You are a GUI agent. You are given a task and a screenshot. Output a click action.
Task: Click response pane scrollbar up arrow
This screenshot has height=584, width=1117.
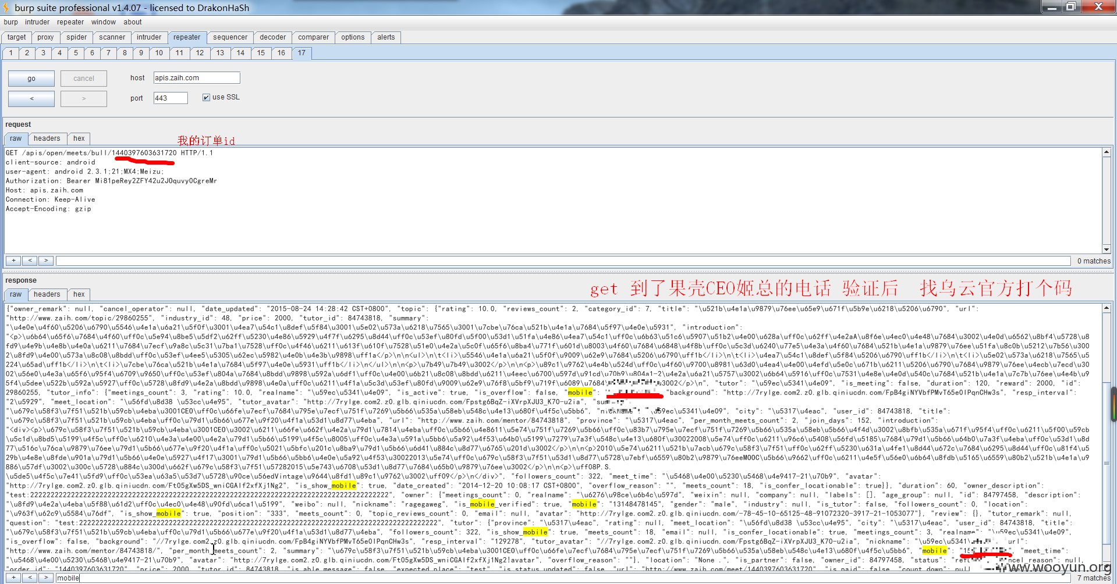point(1106,308)
